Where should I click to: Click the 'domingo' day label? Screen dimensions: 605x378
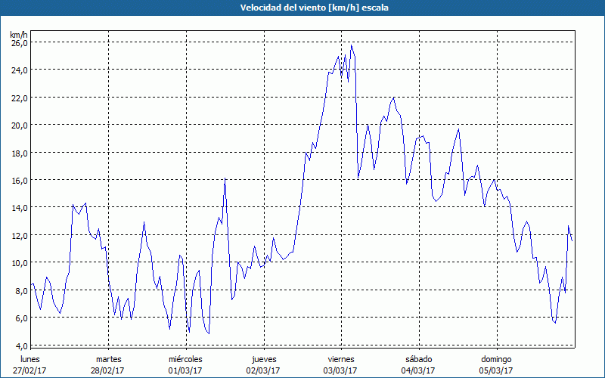(x=496, y=359)
